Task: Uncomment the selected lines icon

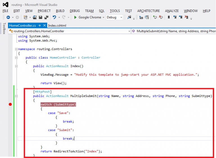Action: click(x=161, y=17)
